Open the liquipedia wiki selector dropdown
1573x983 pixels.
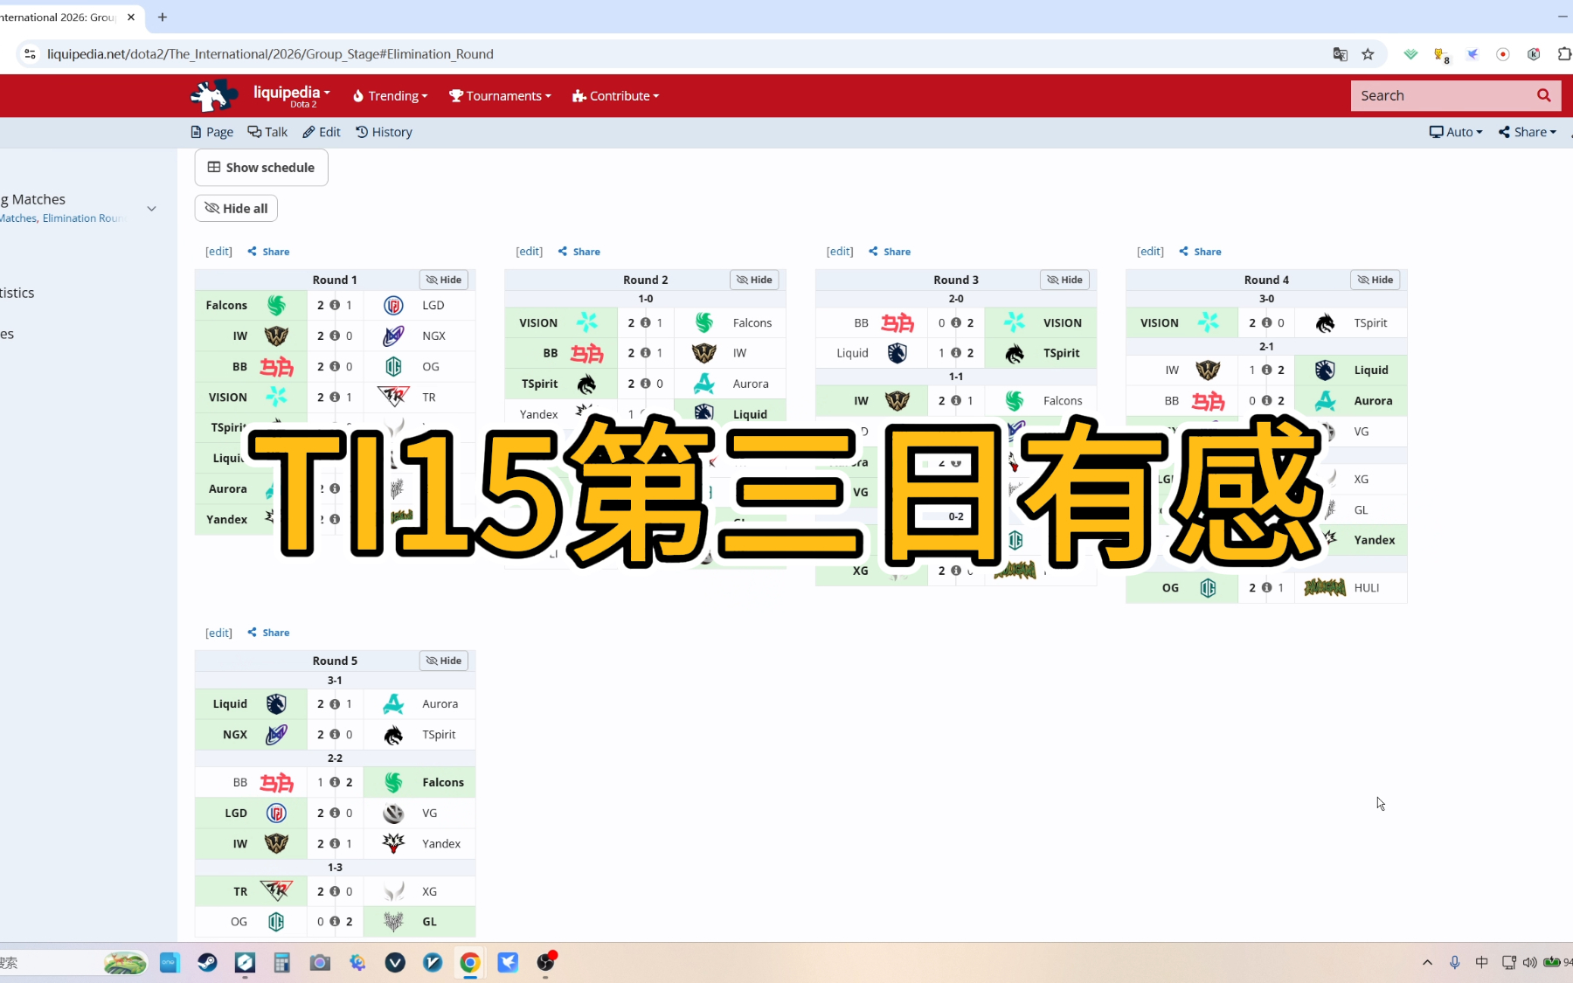[x=292, y=95]
